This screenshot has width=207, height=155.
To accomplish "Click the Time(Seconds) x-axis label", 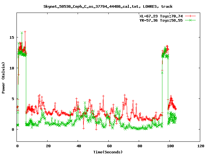I will [108, 152].
